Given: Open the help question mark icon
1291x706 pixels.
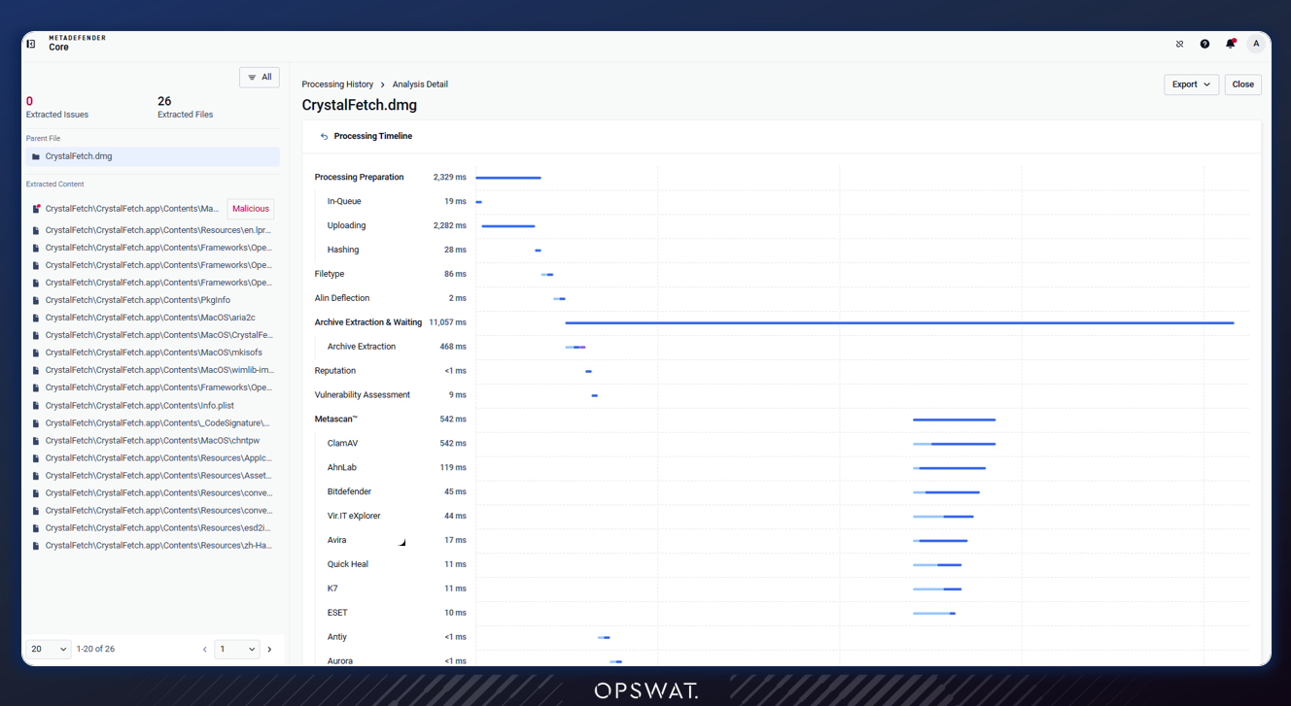Looking at the screenshot, I should [x=1204, y=44].
